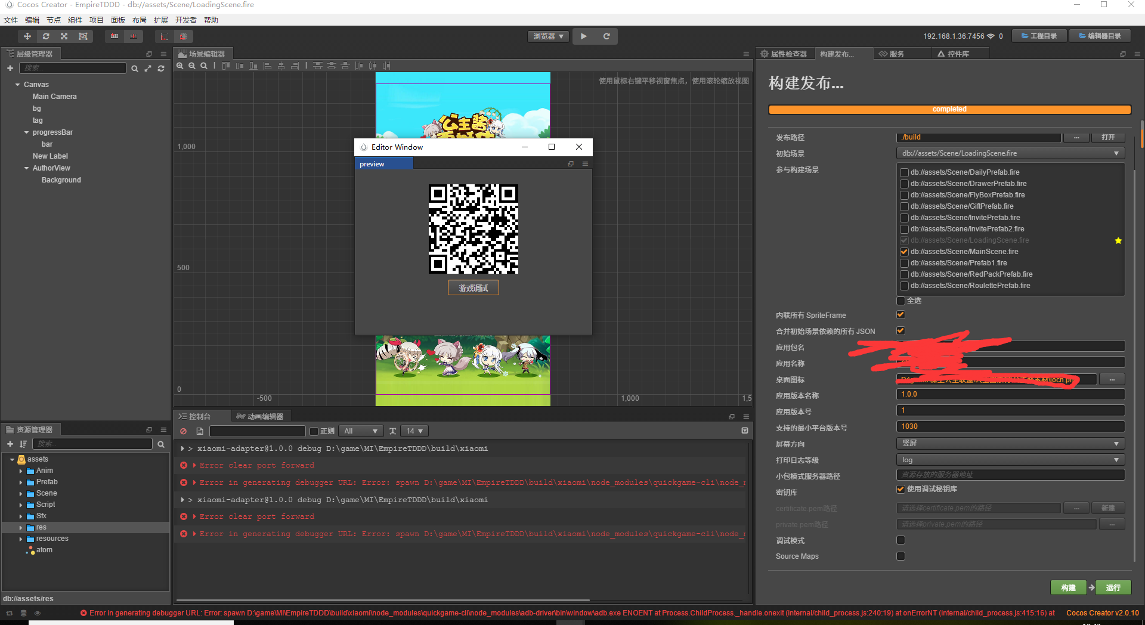Screen dimensions: 1145x625
Task: Enable the Source Maps checkbox
Action: tap(900, 556)
